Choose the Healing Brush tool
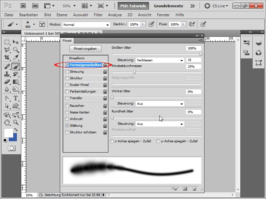This screenshot has width=266, height=199. click(7, 66)
